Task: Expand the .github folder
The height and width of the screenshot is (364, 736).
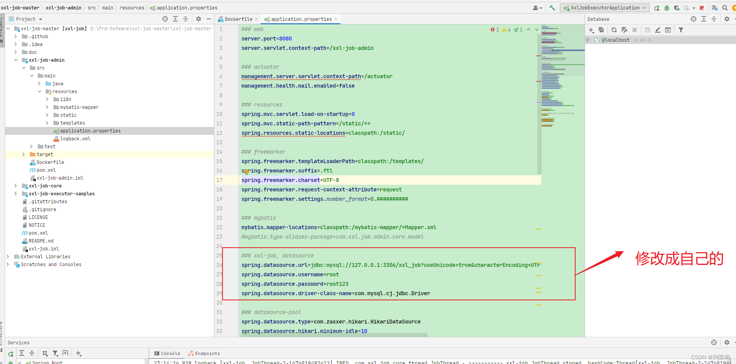Action: 16,37
